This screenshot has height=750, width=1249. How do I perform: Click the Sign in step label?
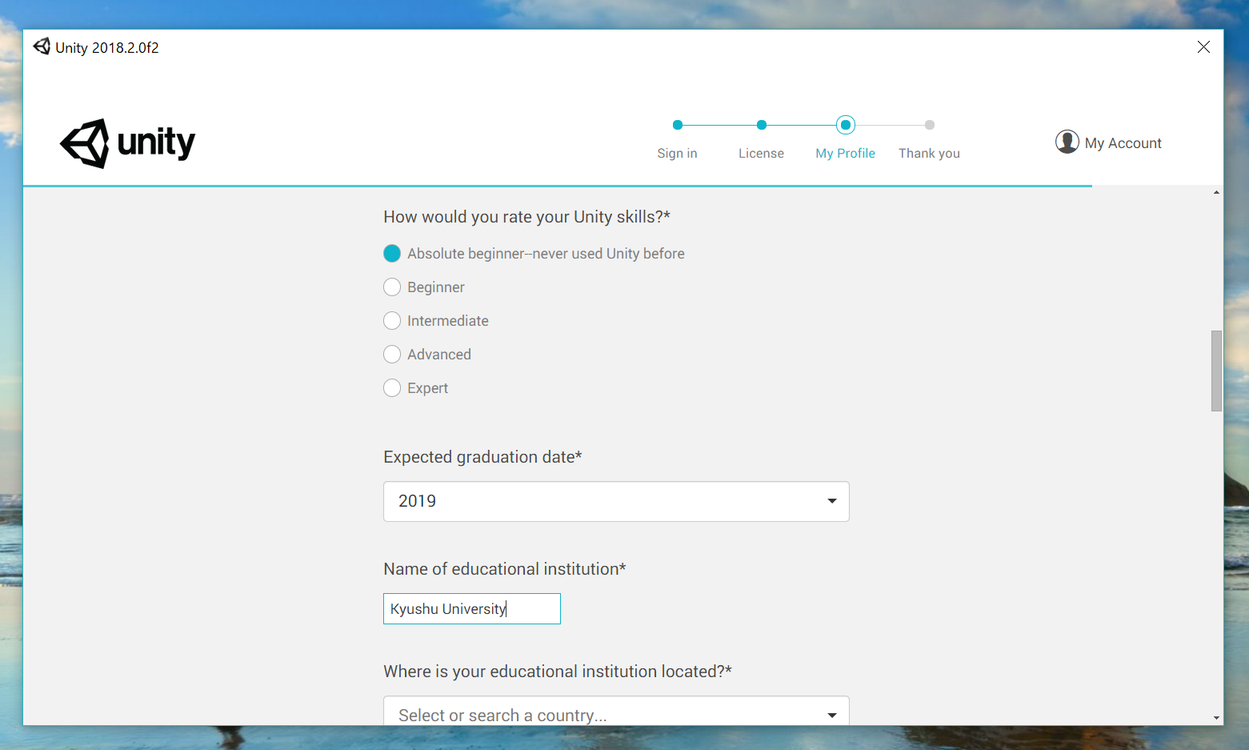click(677, 154)
